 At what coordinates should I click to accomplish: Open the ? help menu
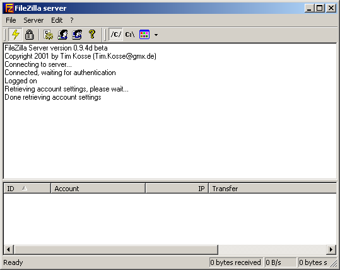coord(72,20)
